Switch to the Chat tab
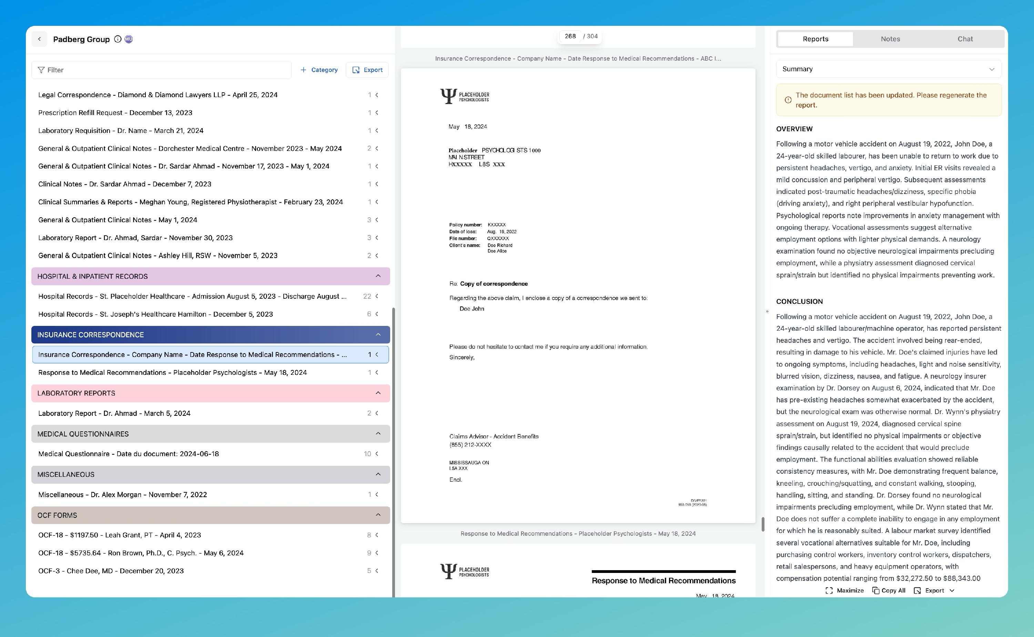Viewport: 1034px width, 637px height. (x=965, y=39)
